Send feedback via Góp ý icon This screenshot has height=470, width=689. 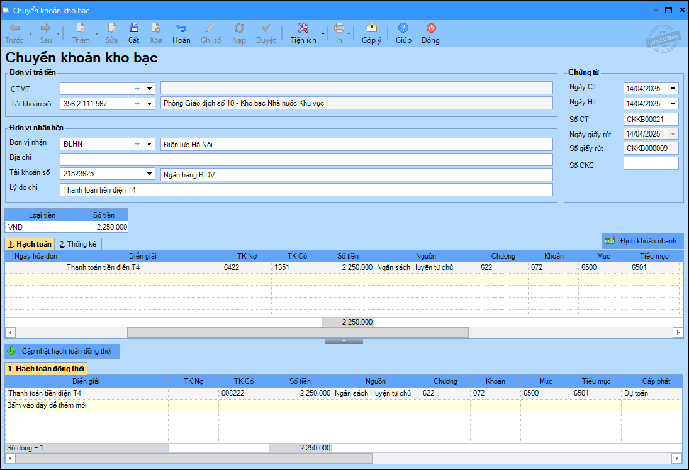click(x=371, y=28)
